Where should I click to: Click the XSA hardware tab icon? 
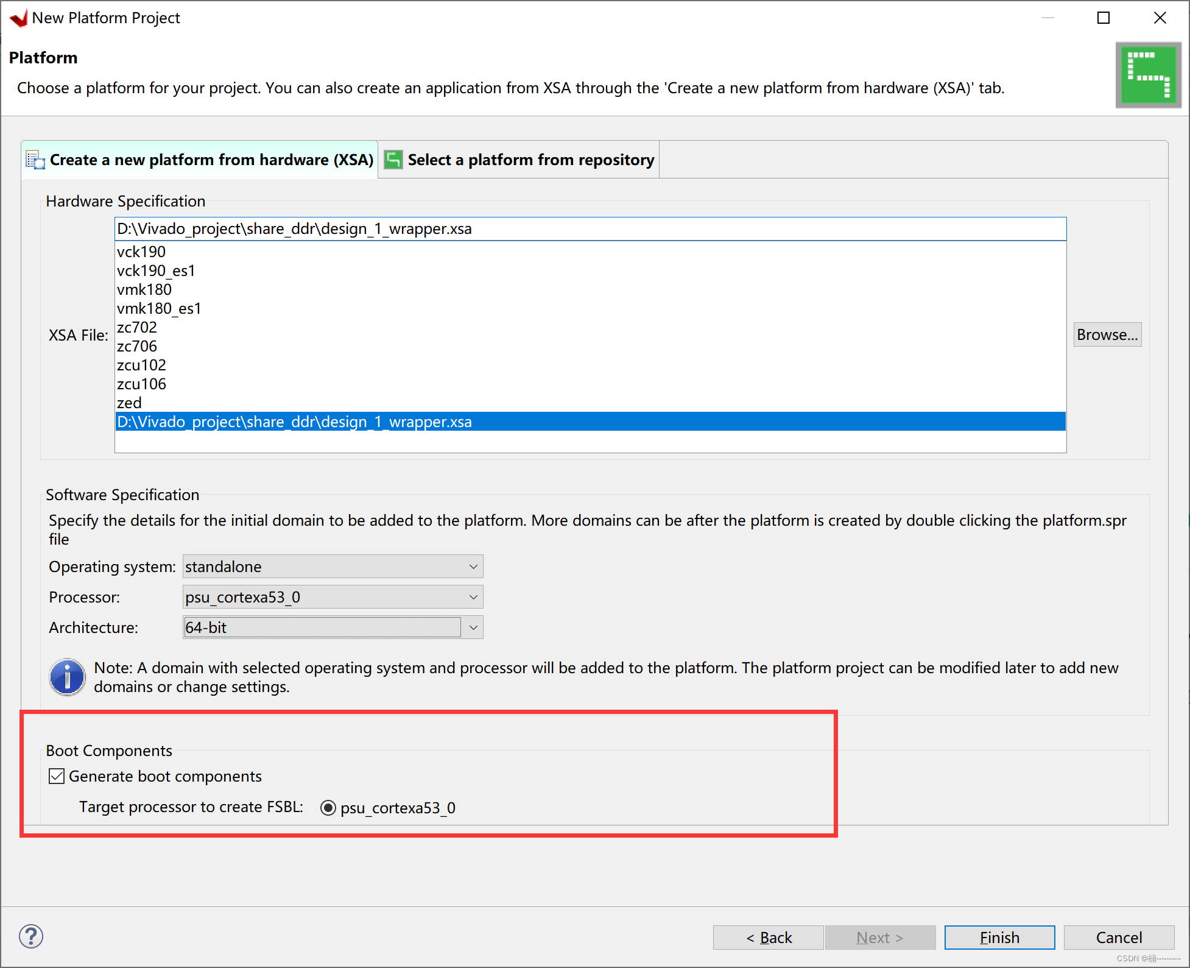(35, 160)
